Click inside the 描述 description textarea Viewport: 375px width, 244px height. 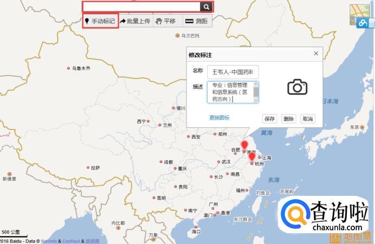tap(230, 92)
